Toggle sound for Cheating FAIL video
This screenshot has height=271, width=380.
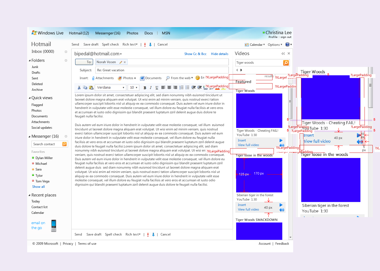click(282, 145)
